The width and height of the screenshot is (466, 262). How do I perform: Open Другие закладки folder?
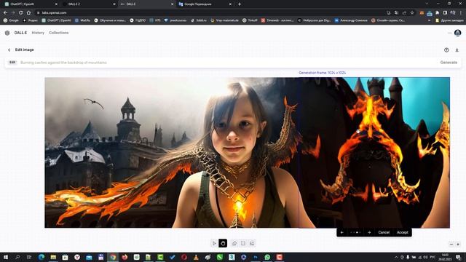[x=449, y=20]
